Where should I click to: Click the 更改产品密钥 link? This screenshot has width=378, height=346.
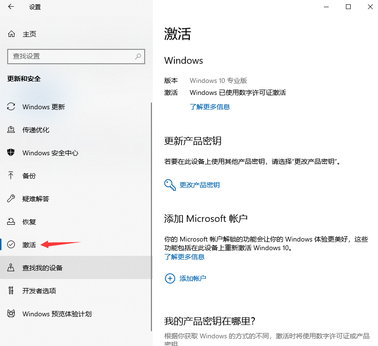tap(199, 185)
